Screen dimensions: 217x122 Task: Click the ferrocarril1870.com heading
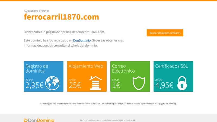tap(61, 17)
